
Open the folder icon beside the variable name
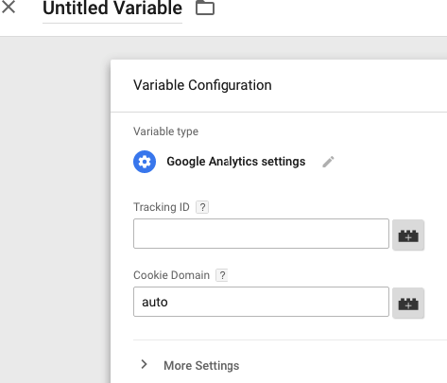click(205, 8)
